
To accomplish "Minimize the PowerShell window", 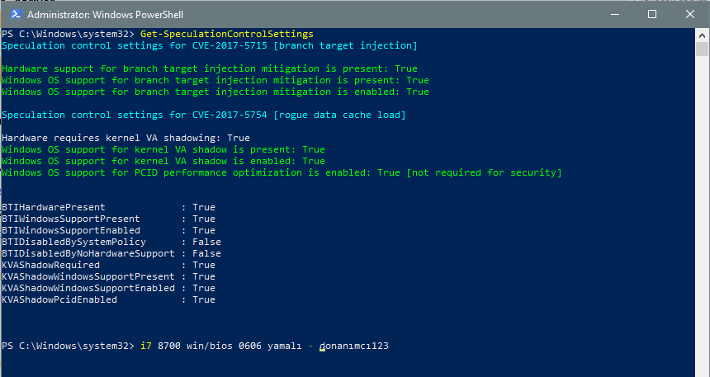I will click(x=615, y=15).
